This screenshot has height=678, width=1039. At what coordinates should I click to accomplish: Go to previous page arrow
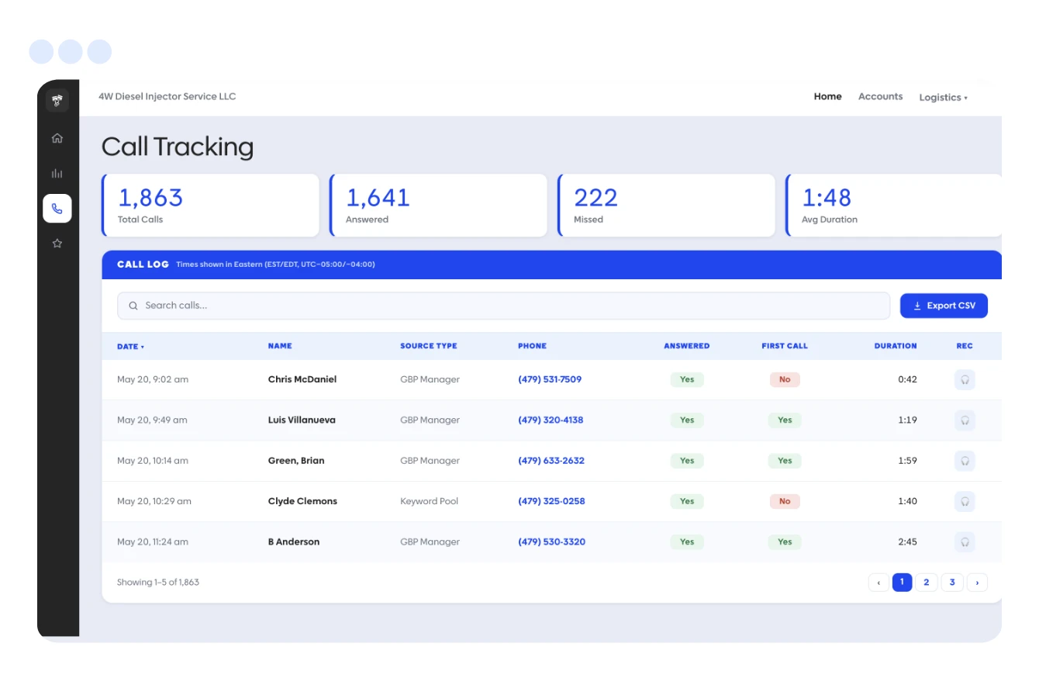click(878, 583)
